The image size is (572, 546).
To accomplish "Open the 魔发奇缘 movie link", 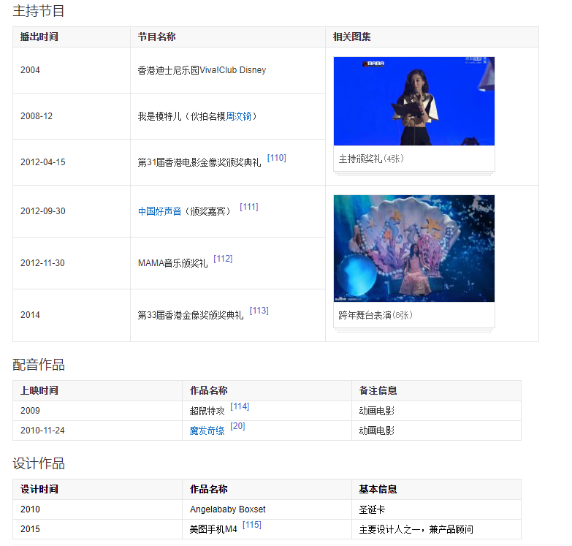I will (207, 431).
